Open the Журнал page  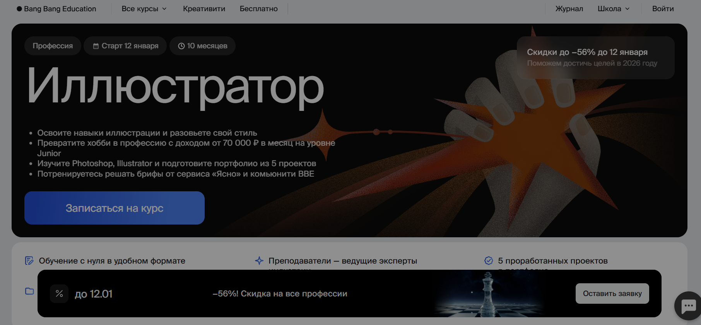pos(569,9)
